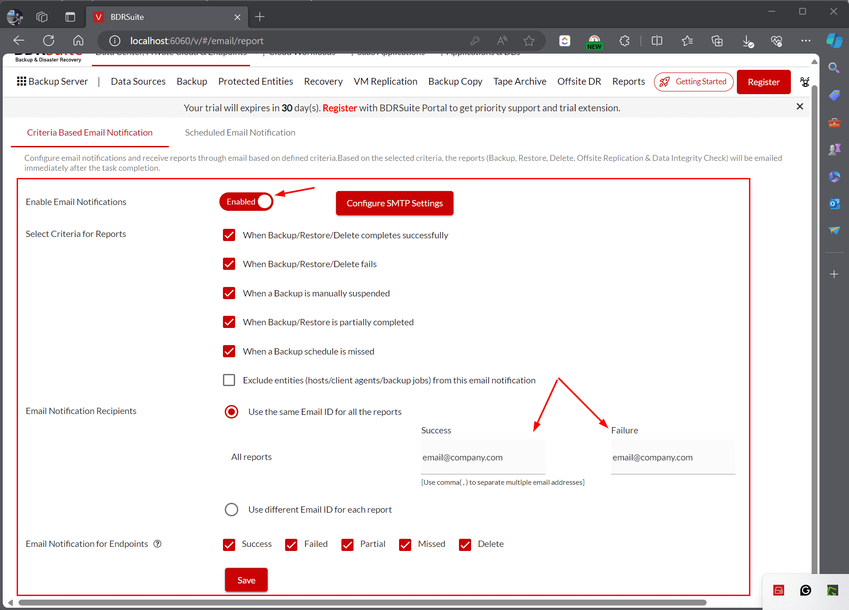Toggle split screen view
The width and height of the screenshot is (849, 610).
click(657, 41)
